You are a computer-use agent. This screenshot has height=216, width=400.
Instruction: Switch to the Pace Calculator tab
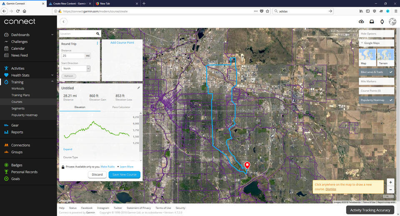[x=121, y=107]
